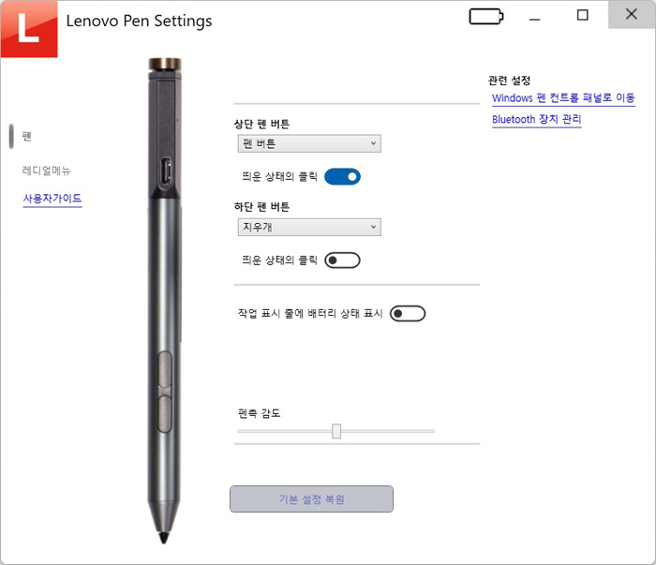Click the 펜촉 감도 slider handle
Screen dimensions: 656x565
tap(336, 431)
